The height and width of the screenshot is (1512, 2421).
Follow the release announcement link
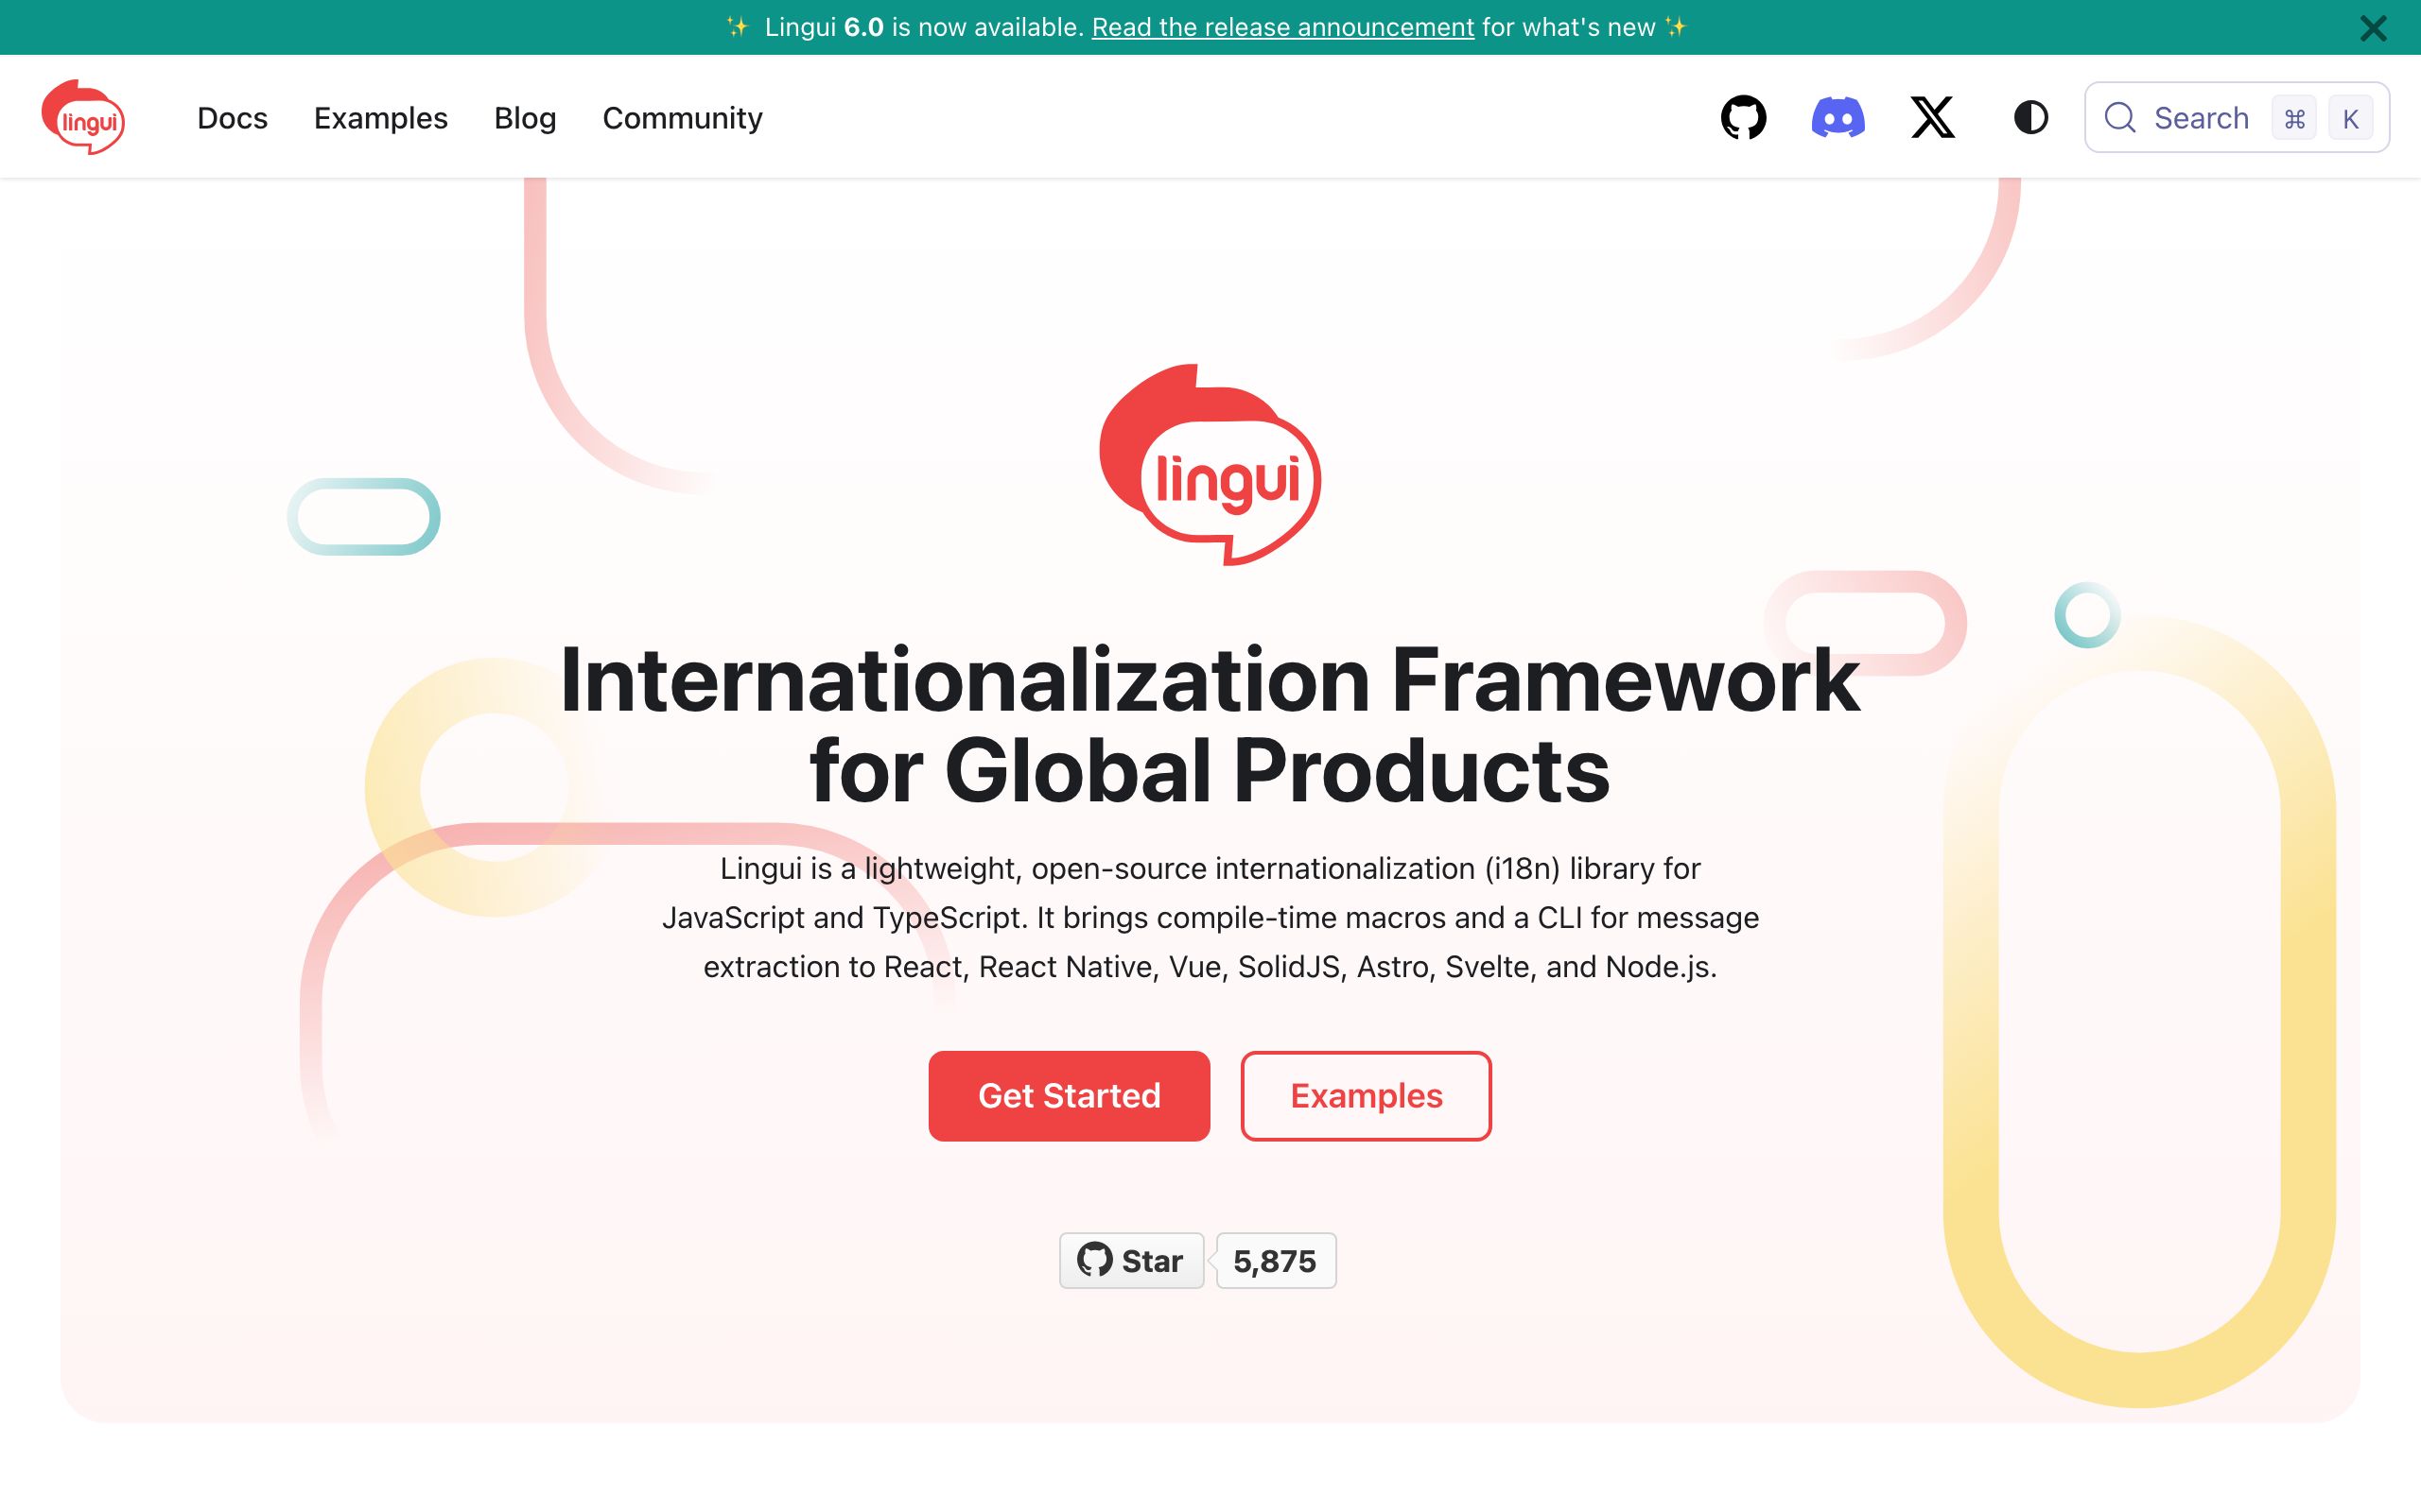pyautogui.click(x=1282, y=27)
